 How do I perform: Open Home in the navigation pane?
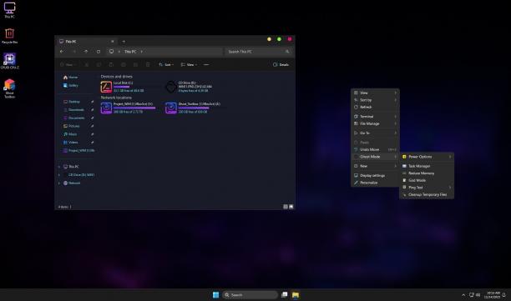[x=70, y=77]
